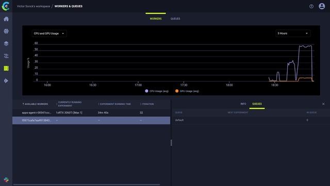Click the horizontal scrollbar under workers table
The image size is (330, 186).
[87, 184]
